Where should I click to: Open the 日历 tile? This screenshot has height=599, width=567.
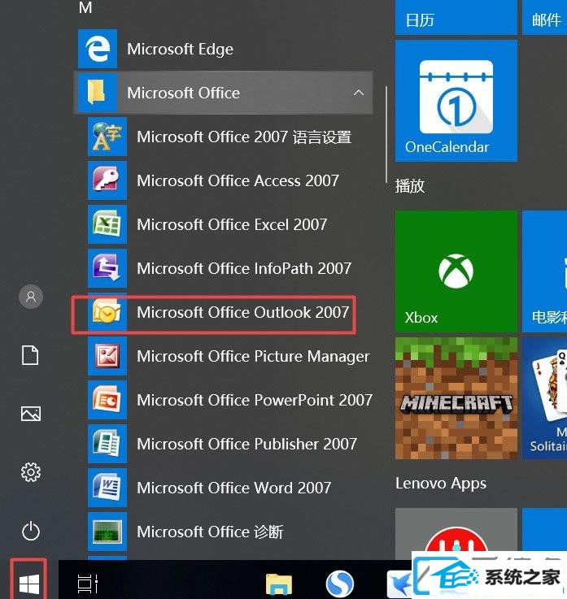point(456,18)
